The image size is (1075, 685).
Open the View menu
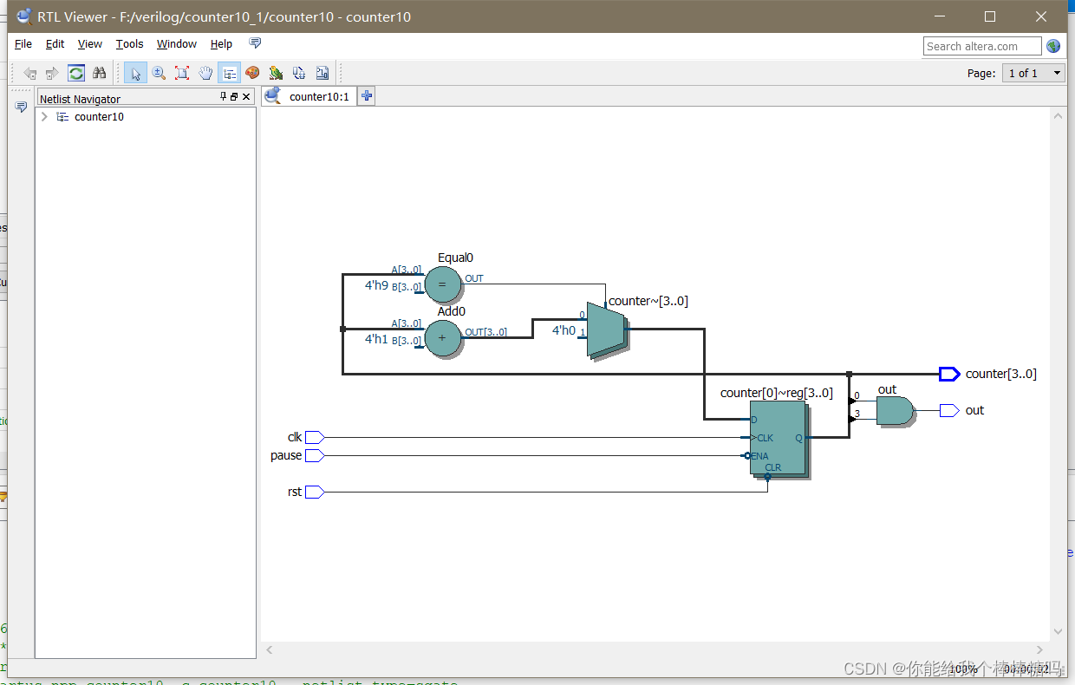pyautogui.click(x=89, y=43)
